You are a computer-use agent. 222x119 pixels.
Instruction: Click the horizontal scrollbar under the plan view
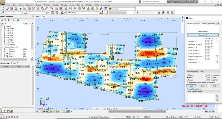pos(137,111)
